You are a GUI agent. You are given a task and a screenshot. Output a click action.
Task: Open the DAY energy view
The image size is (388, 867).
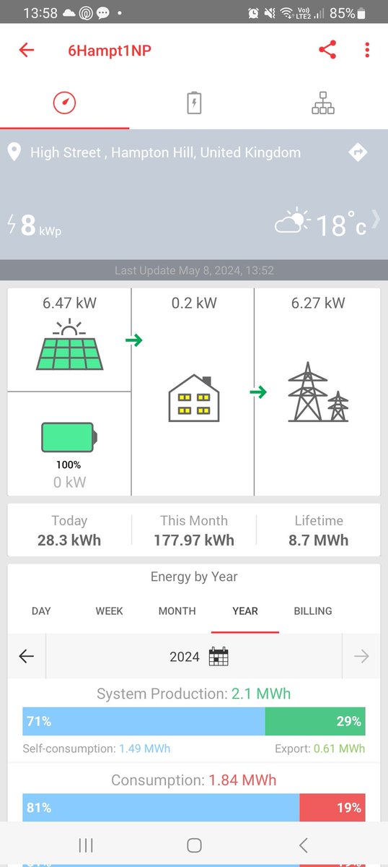pyautogui.click(x=41, y=611)
